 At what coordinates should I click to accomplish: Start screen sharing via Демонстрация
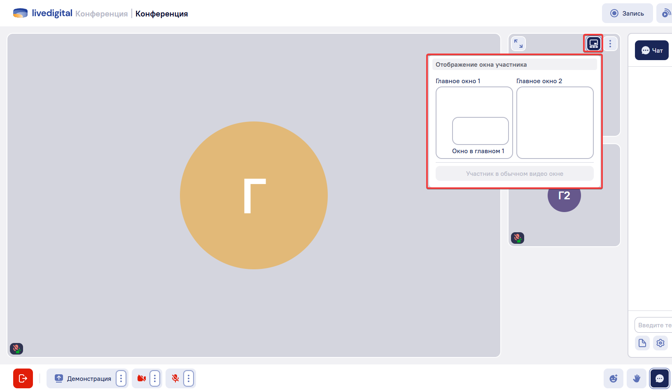83,378
